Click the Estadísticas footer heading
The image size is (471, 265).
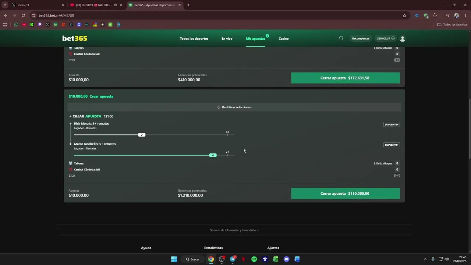[x=213, y=248]
